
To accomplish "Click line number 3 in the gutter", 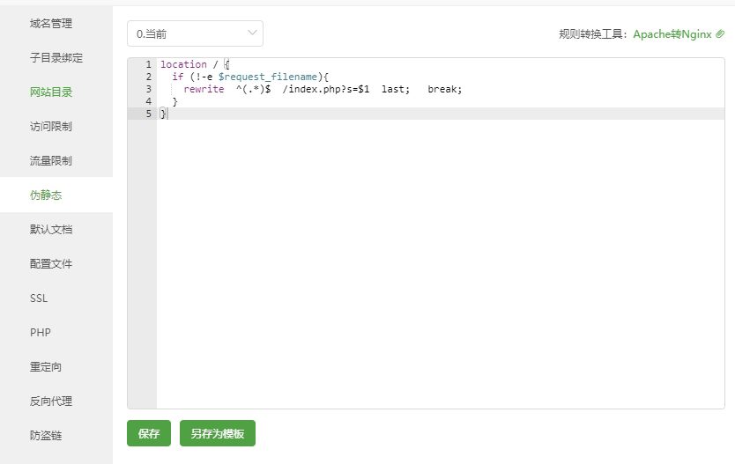I will point(148,89).
